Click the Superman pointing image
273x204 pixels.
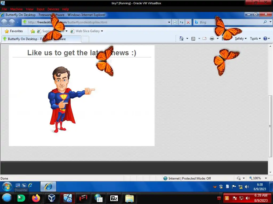click(x=71, y=99)
